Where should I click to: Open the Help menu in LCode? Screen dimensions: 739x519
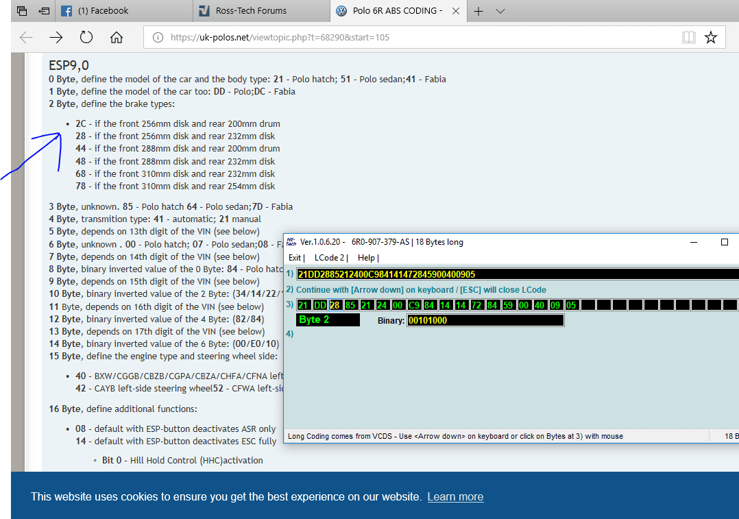(x=368, y=258)
